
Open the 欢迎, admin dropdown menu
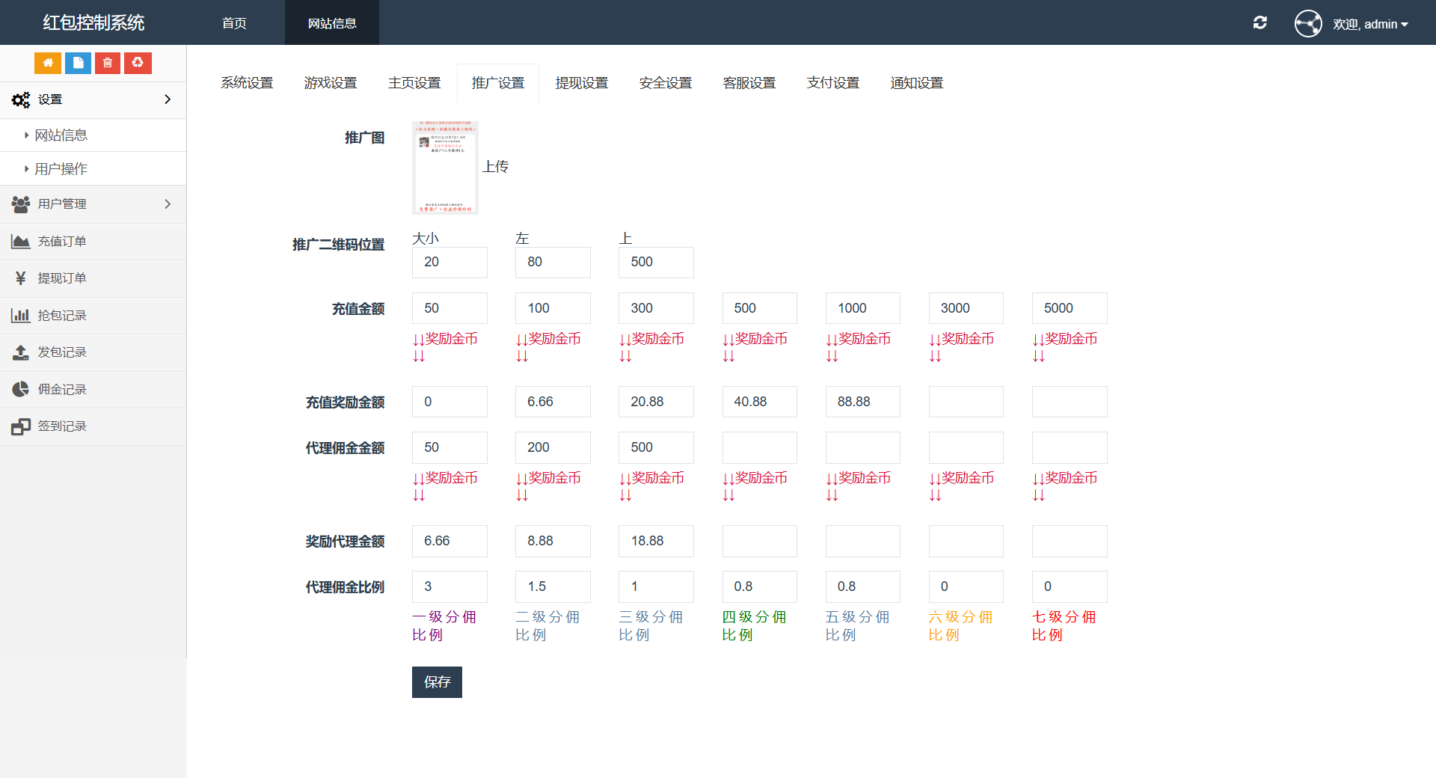click(x=1370, y=24)
